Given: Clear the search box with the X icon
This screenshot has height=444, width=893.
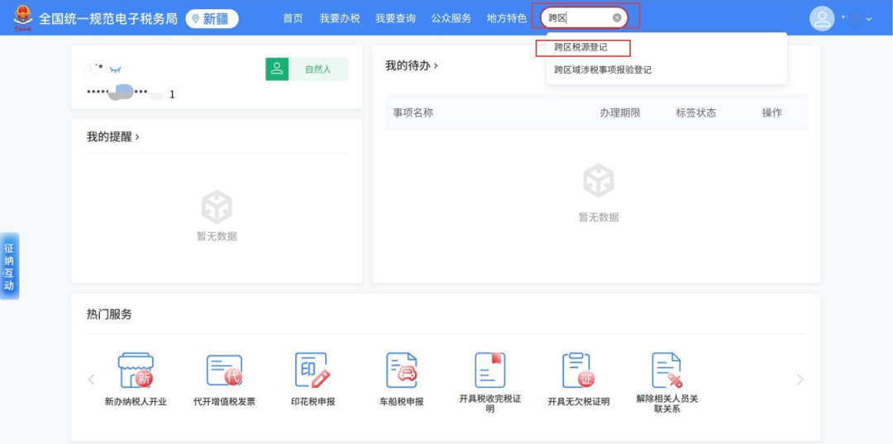Looking at the screenshot, I should coord(617,18).
